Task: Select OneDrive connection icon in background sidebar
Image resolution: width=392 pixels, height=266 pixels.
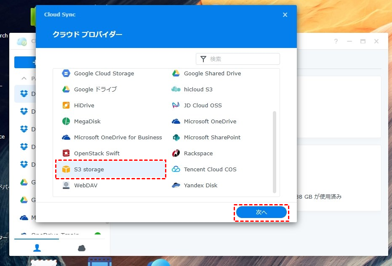Action: (24, 218)
